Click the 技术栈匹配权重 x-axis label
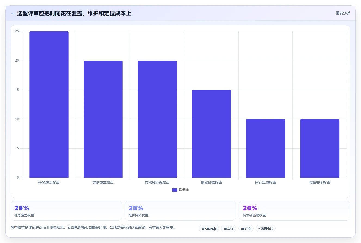 click(157, 183)
